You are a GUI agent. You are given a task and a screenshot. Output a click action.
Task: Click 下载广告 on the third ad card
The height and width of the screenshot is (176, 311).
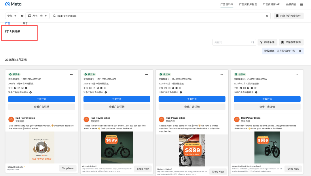(192, 99)
